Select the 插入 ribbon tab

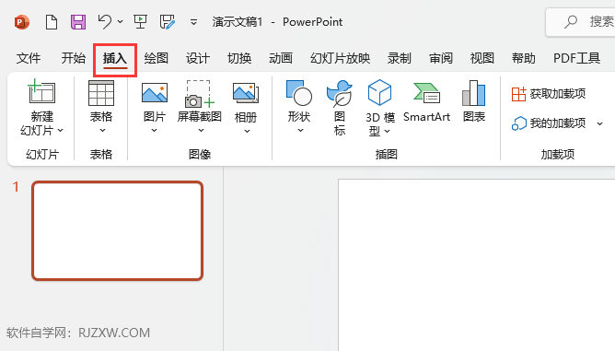coord(115,59)
